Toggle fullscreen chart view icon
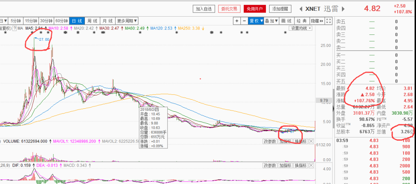 coord(329,21)
